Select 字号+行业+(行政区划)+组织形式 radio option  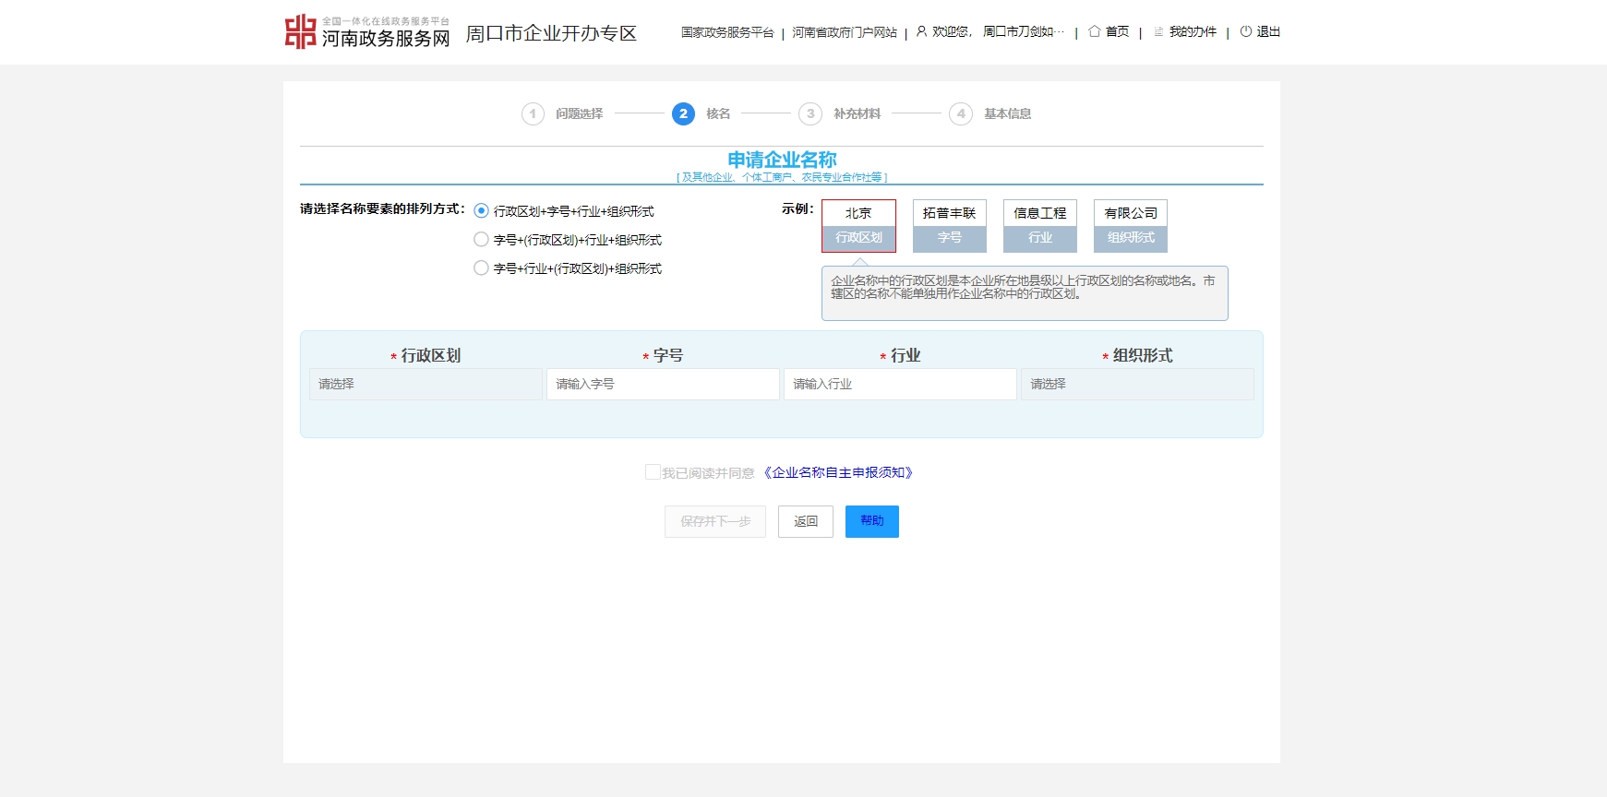tap(481, 268)
